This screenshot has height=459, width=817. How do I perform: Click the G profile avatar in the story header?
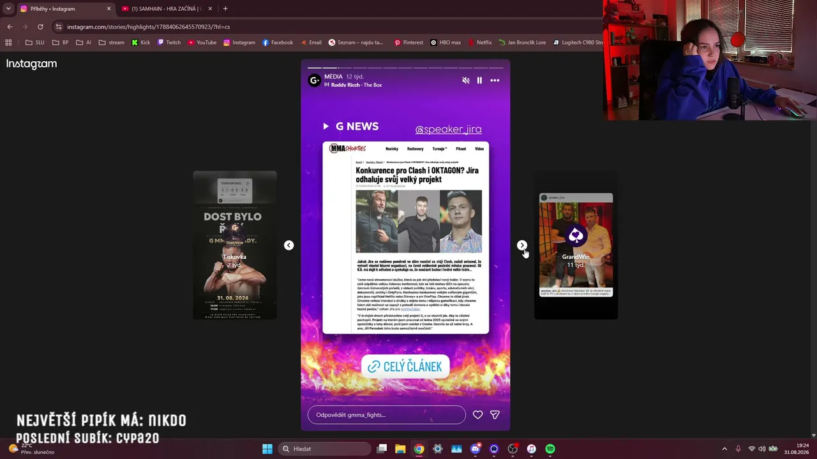314,80
